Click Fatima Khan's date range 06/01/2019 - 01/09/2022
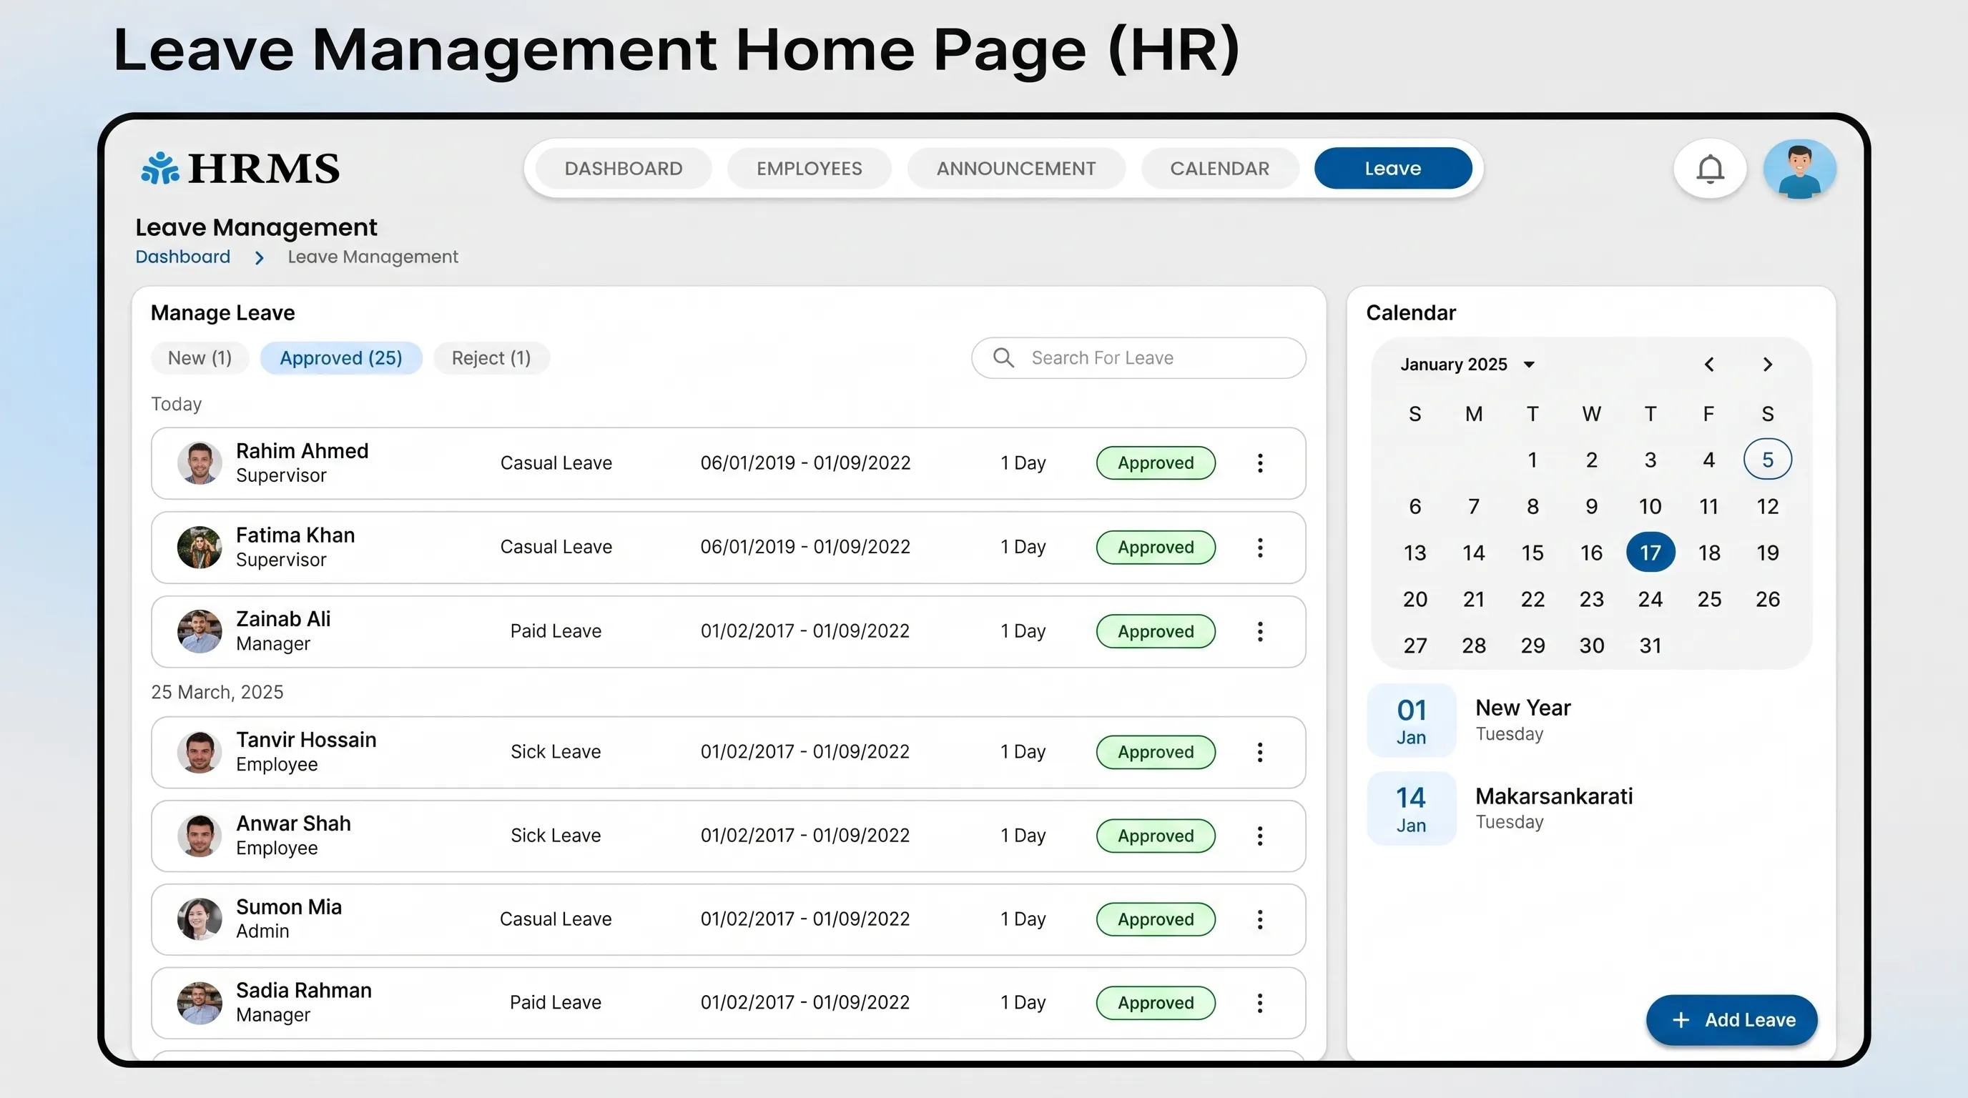This screenshot has height=1098, width=1968. pyautogui.click(x=805, y=547)
